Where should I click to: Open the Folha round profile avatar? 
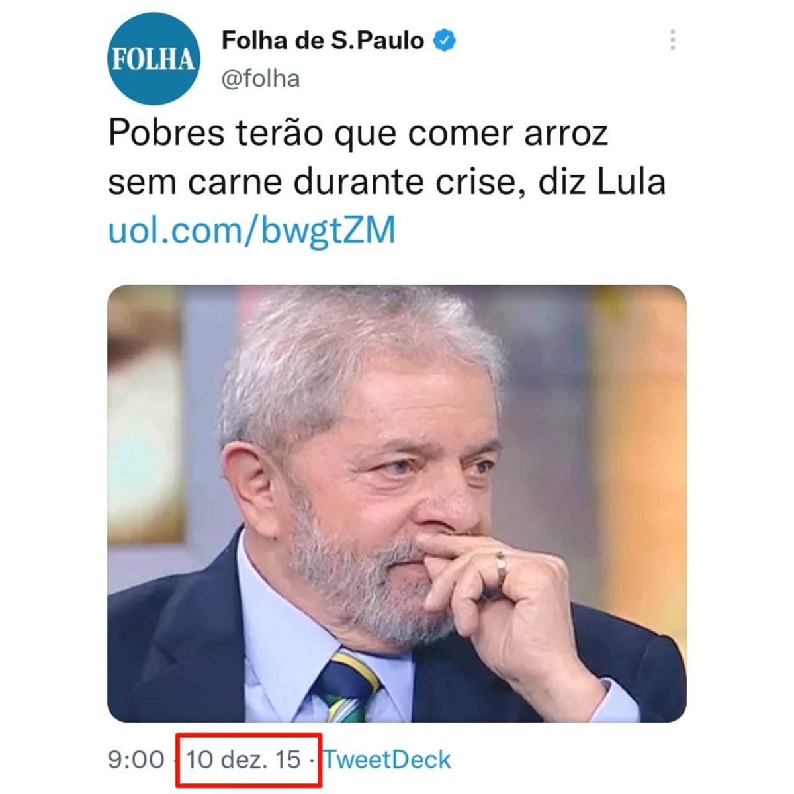(154, 59)
